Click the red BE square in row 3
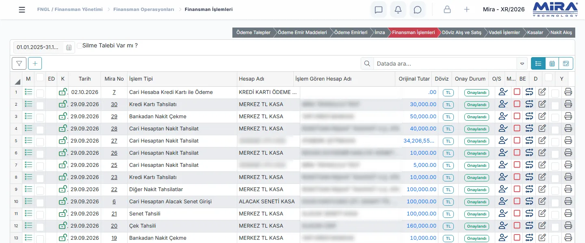 pos(517,116)
